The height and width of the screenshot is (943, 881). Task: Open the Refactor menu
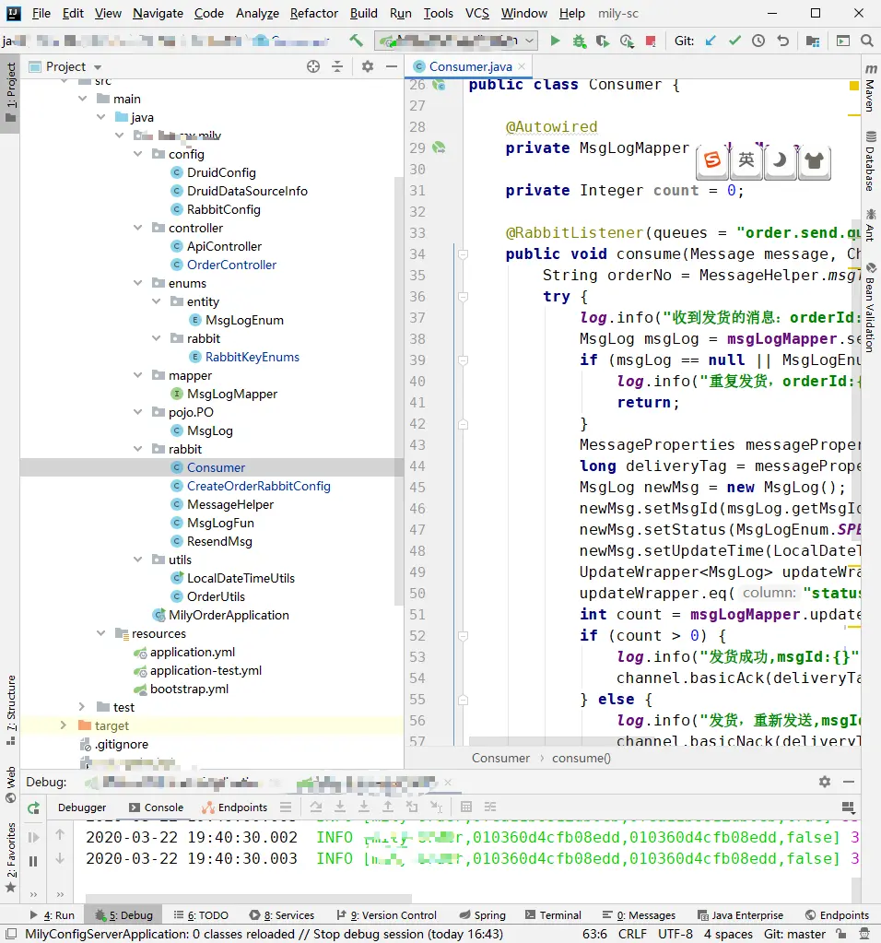(314, 13)
